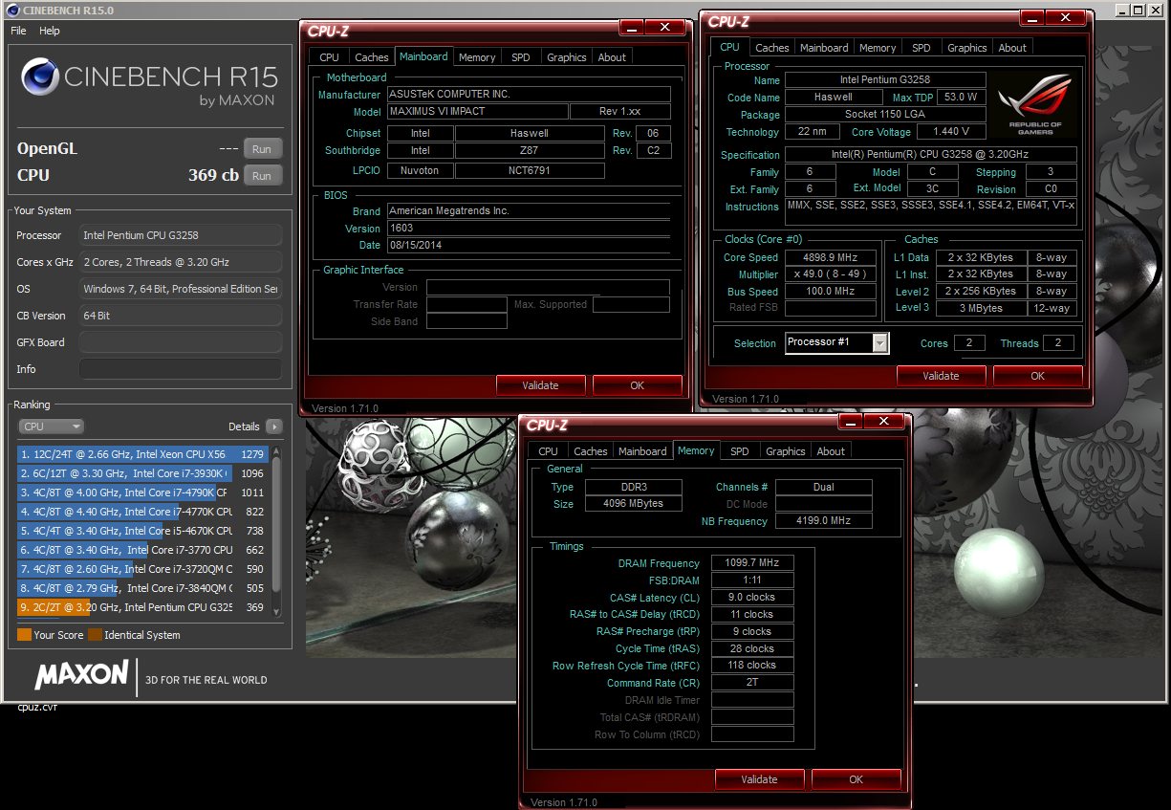1171x810 pixels.
Task: Open the CPU ranking dropdown
Action: pyautogui.click(x=52, y=427)
